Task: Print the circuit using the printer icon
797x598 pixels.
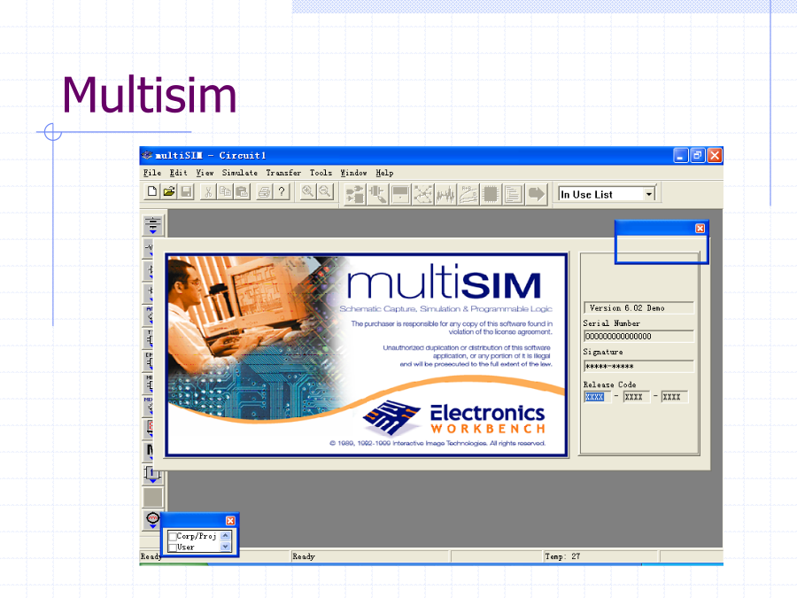Action: 264,191
